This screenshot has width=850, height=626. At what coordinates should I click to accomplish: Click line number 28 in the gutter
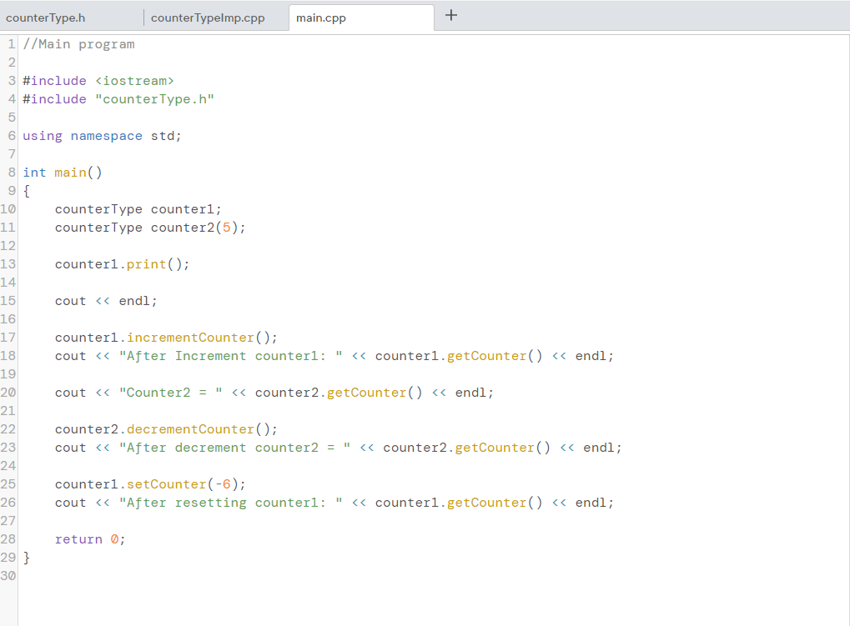[8, 538]
